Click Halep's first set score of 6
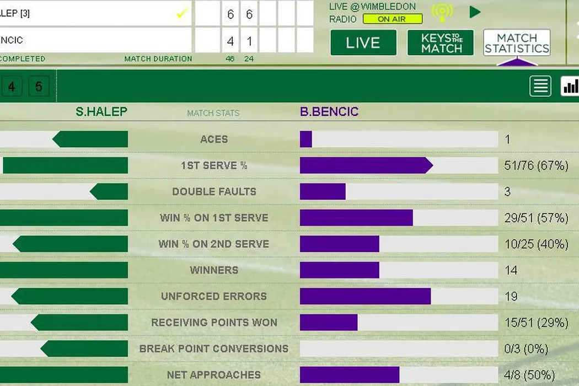The width and height of the screenshot is (579, 386). tap(230, 14)
